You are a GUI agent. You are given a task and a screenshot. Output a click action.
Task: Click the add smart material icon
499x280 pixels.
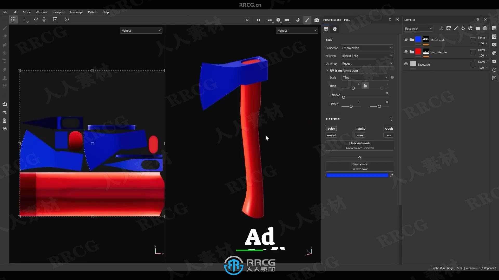(x=470, y=29)
